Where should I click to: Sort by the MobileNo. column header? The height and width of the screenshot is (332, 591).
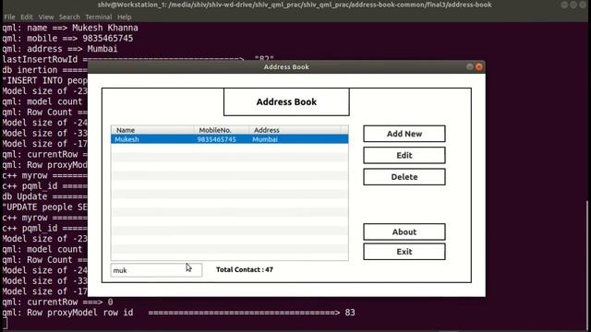click(x=222, y=130)
